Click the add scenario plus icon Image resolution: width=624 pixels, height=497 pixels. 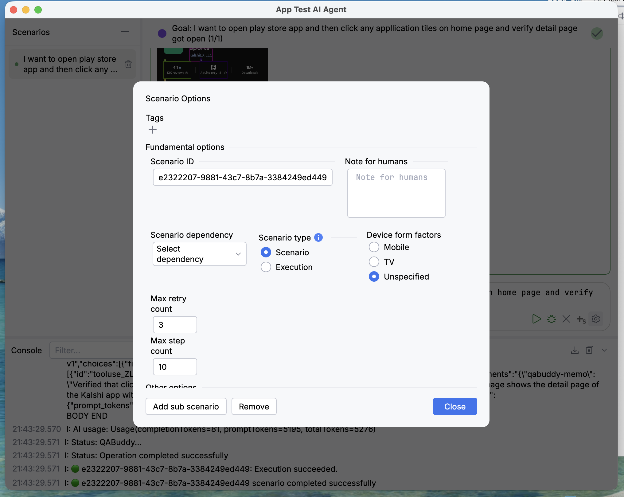(x=125, y=32)
